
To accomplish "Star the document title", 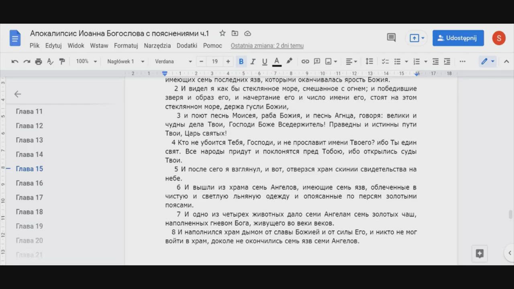I will tap(222, 33).
